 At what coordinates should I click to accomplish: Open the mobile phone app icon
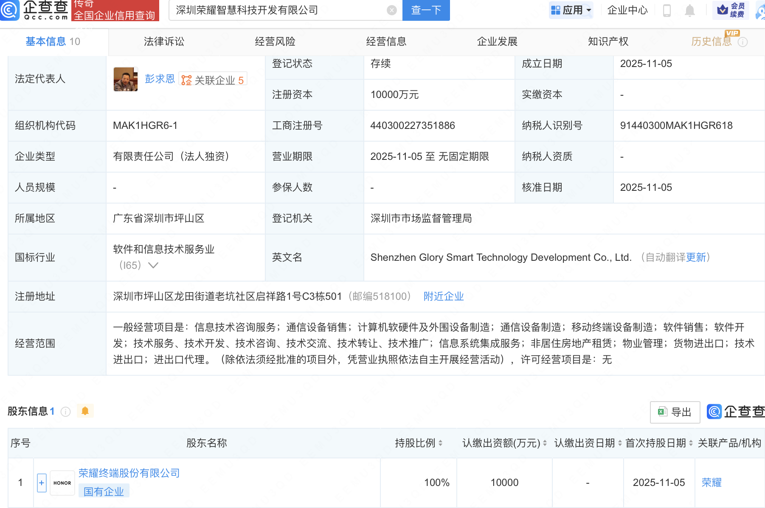click(x=667, y=10)
